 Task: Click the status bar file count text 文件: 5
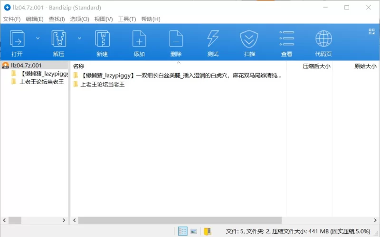click(235, 231)
